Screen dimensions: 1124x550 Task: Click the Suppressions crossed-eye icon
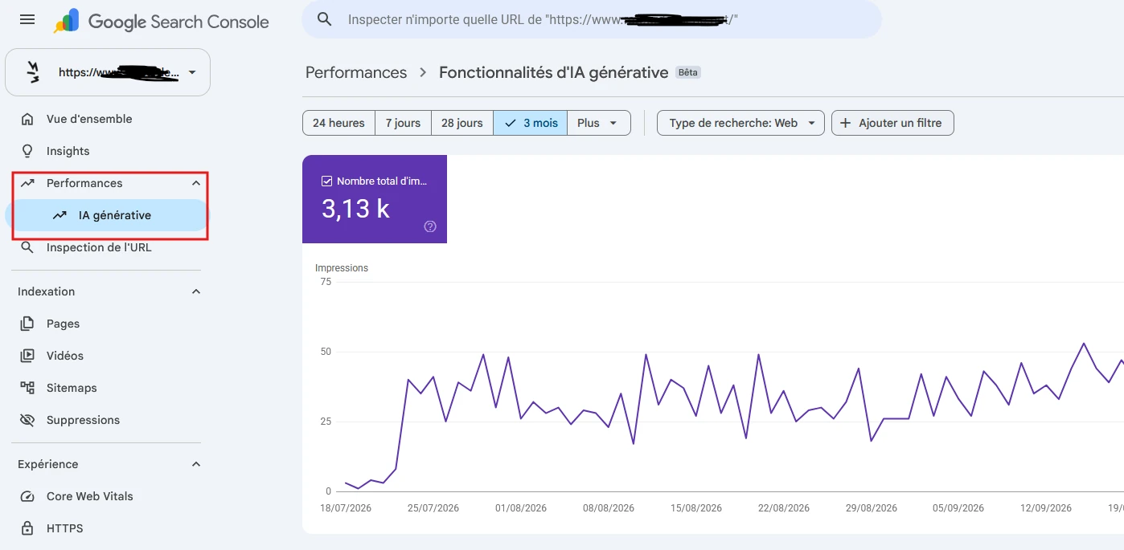coord(27,420)
